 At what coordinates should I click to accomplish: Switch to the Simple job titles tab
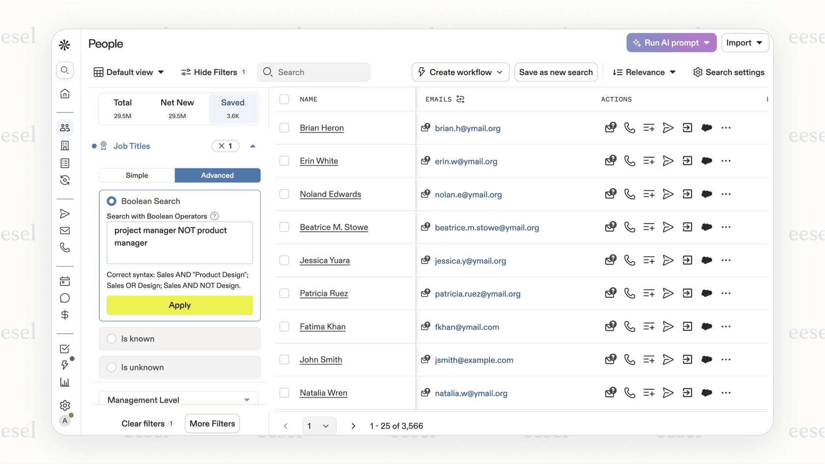137,175
